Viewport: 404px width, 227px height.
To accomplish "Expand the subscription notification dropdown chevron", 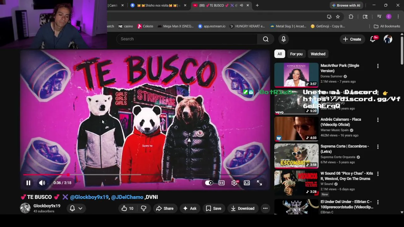I will [80, 208].
